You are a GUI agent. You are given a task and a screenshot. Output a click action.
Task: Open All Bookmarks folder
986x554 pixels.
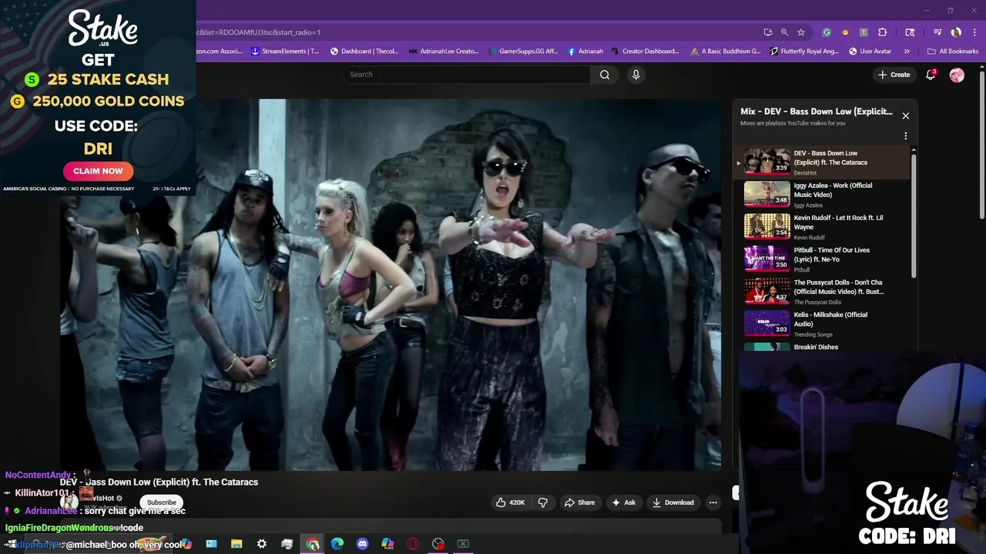pyautogui.click(x=953, y=52)
